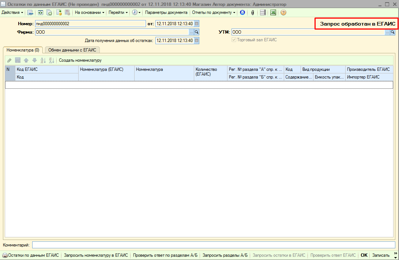Click the greyed Запросить остатки в ЕГАИС button
This screenshot has width=399, height=260.
click(x=279, y=255)
